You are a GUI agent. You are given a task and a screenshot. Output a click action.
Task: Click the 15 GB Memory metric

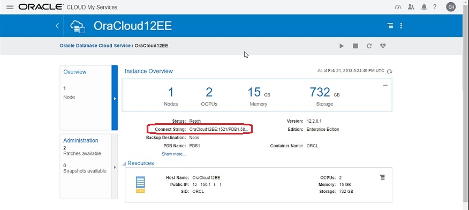259,96
